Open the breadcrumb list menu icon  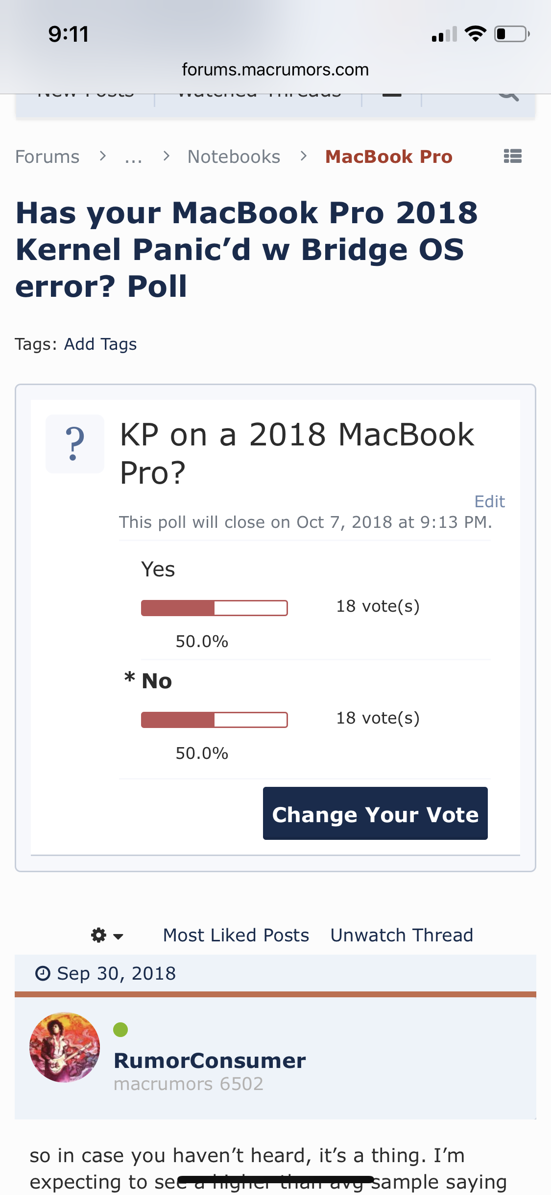(512, 156)
